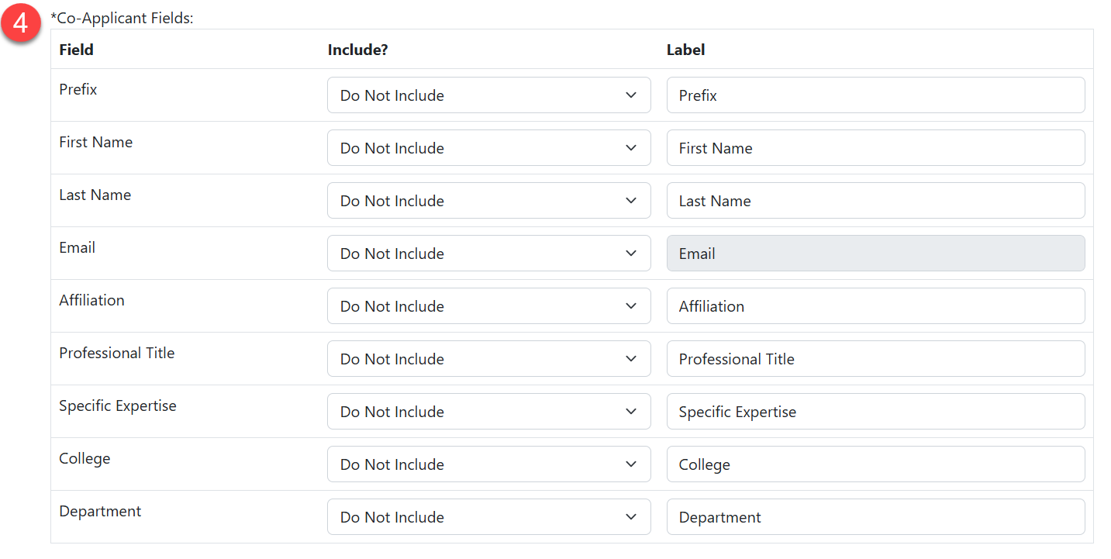1111x559 pixels.
Task: Click the greyed-out Email label field
Action: click(875, 254)
